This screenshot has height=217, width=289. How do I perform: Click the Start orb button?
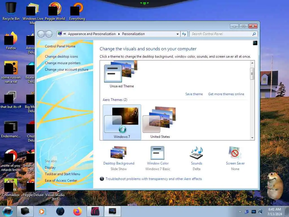8,211
